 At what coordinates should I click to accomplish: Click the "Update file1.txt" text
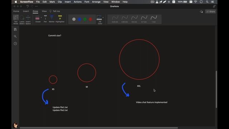(x=60, y=107)
